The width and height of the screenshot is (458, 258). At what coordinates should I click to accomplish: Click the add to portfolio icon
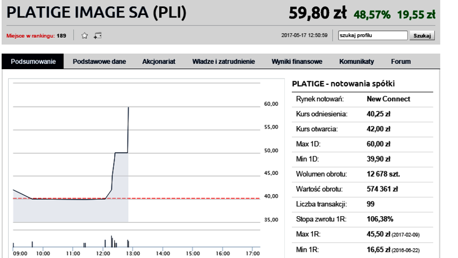click(97, 35)
